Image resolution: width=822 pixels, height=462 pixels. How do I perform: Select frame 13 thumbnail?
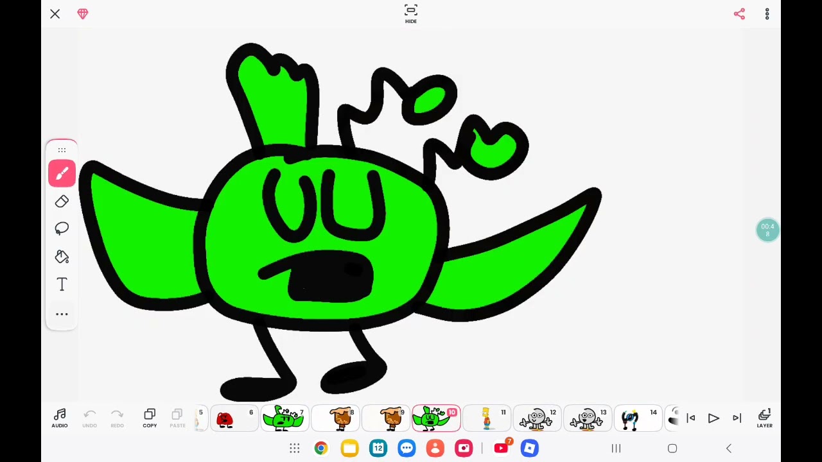pyautogui.click(x=588, y=418)
